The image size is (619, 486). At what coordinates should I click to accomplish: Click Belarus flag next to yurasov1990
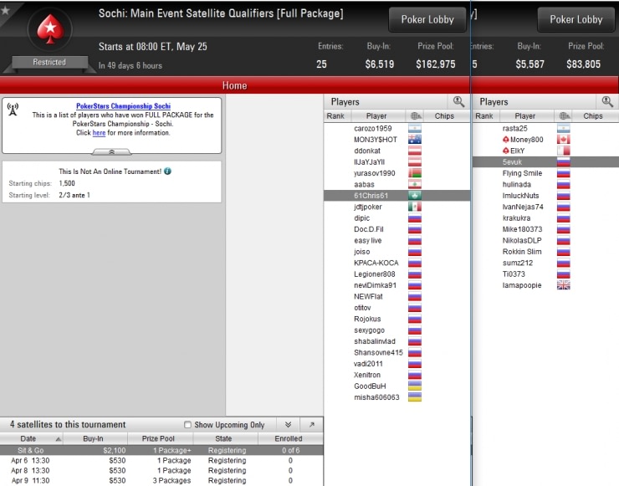(415, 173)
